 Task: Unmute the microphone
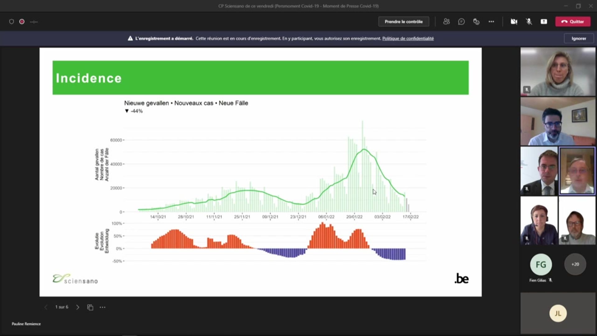[529, 21]
